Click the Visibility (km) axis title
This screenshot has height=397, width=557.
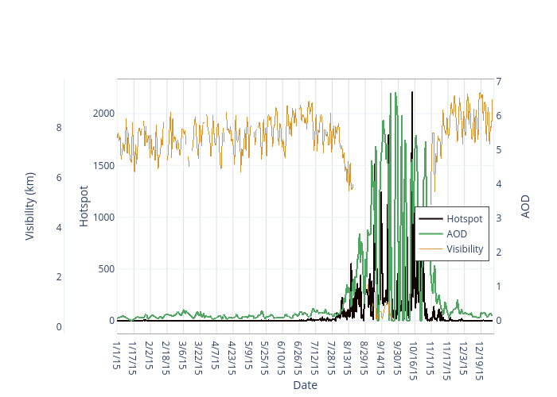(30, 206)
